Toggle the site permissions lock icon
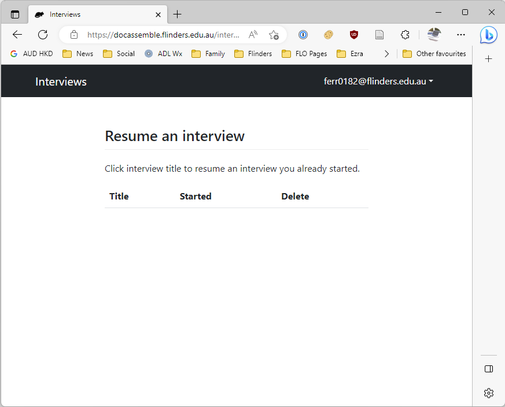 (x=73, y=34)
